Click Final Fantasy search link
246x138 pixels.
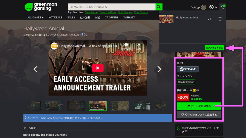[125, 12]
